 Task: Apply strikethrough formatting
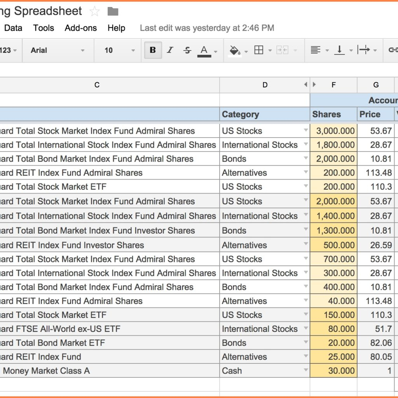(187, 50)
